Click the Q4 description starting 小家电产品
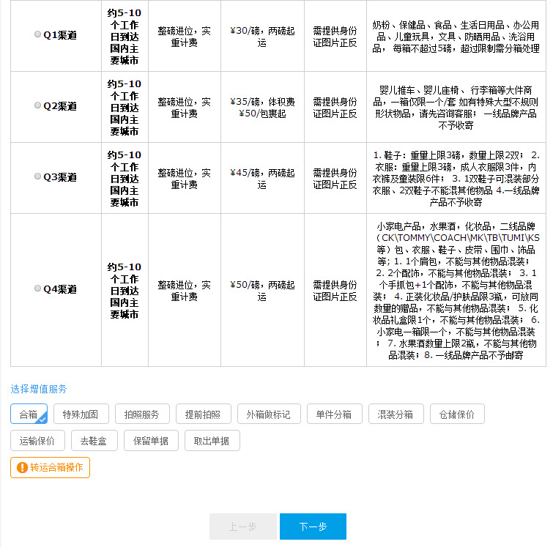 pos(456,290)
